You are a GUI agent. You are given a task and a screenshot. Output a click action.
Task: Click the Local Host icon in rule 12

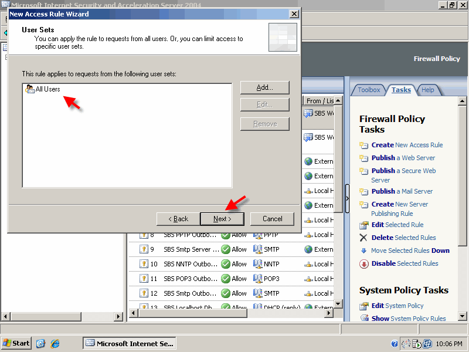click(x=308, y=294)
